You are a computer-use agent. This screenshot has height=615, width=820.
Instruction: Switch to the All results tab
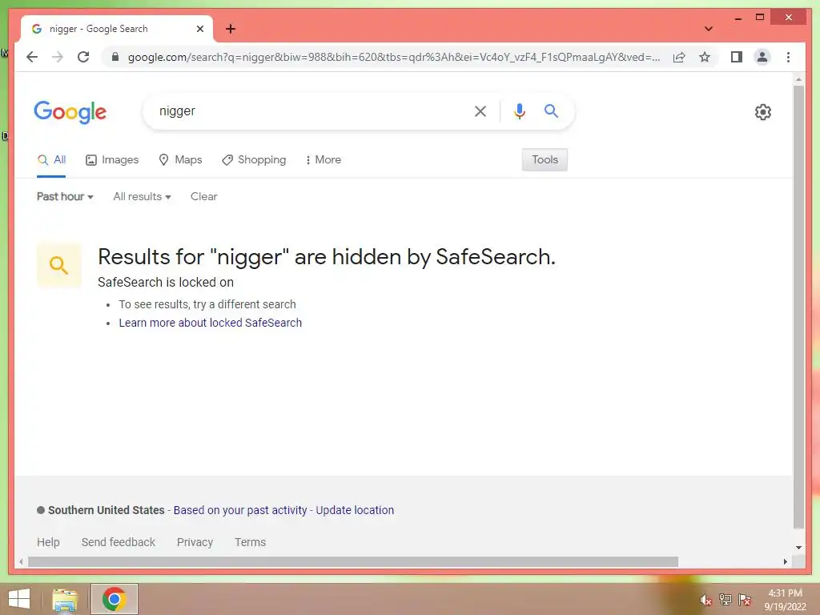point(51,159)
